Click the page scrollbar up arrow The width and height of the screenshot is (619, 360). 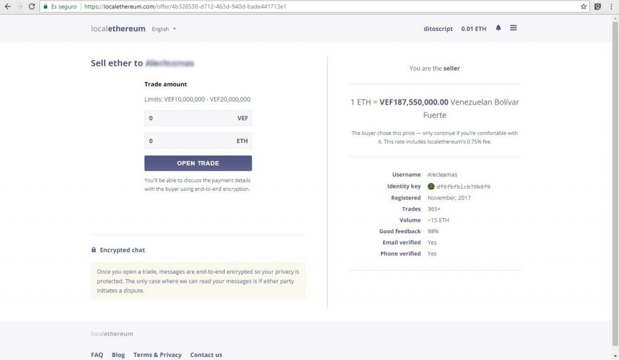[615, 19]
